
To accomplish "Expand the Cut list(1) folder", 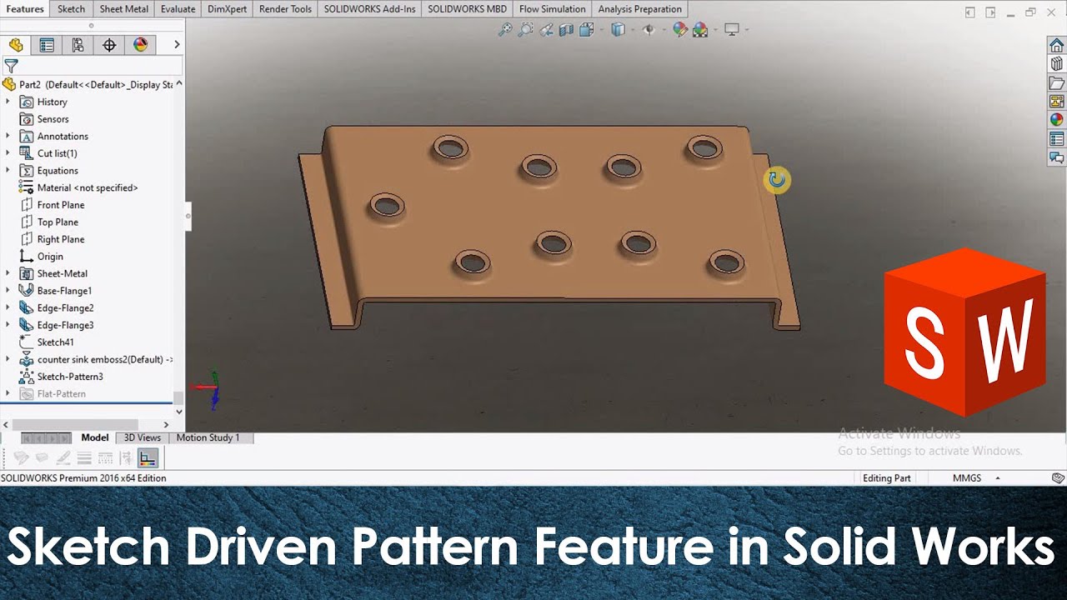I will (x=8, y=153).
